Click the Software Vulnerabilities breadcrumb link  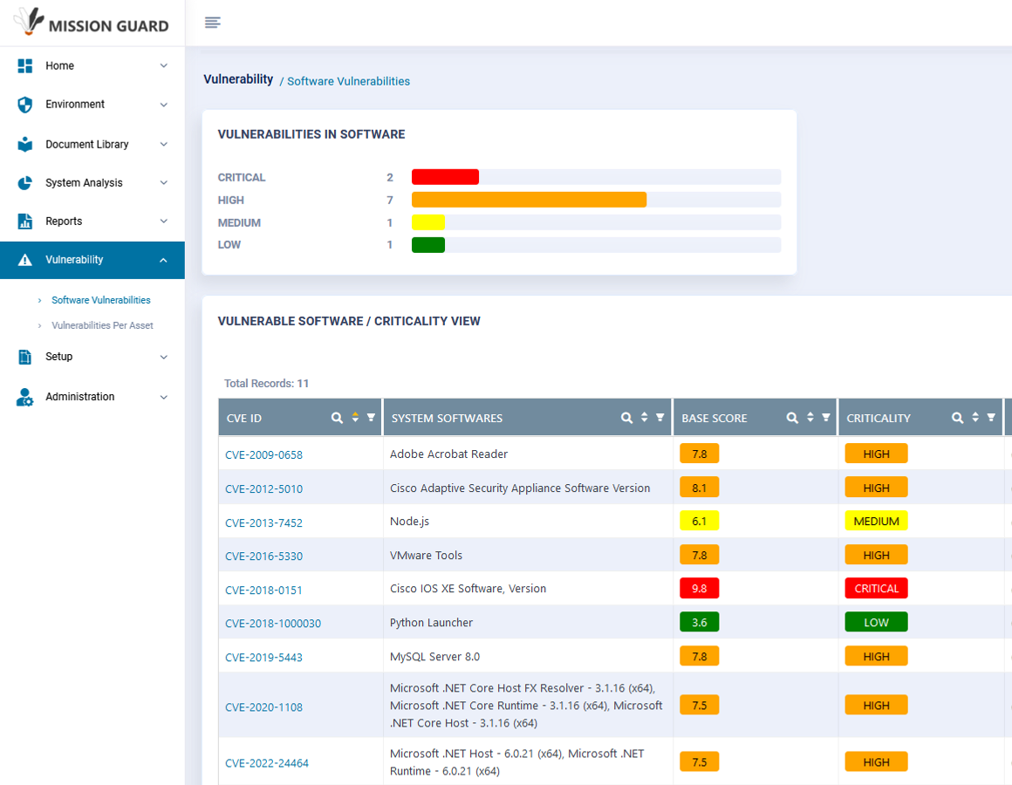(x=348, y=81)
